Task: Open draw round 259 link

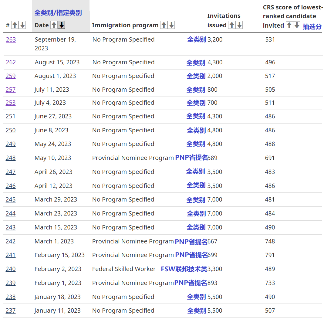Action: tap(11, 76)
